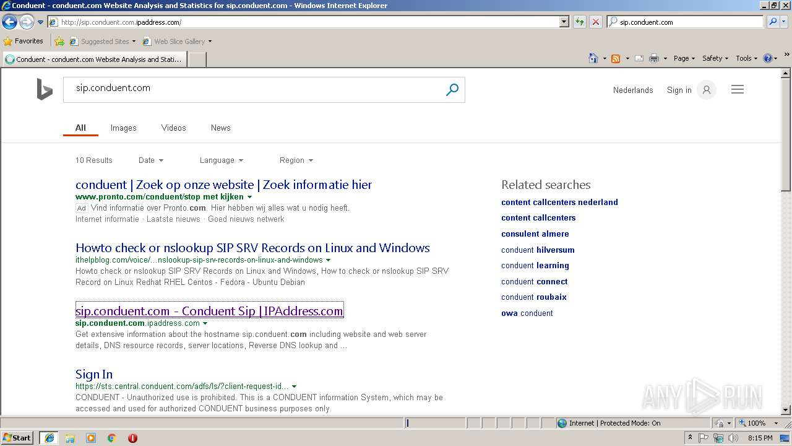Click the system tray volume icon
792x446 pixels.
click(x=733, y=438)
